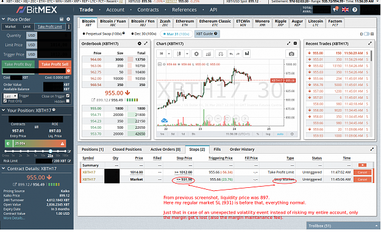Toggle the layout switch above Recent Trades
Image resolution: width=381 pixels, height=233 pixels.
click(x=366, y=34)
